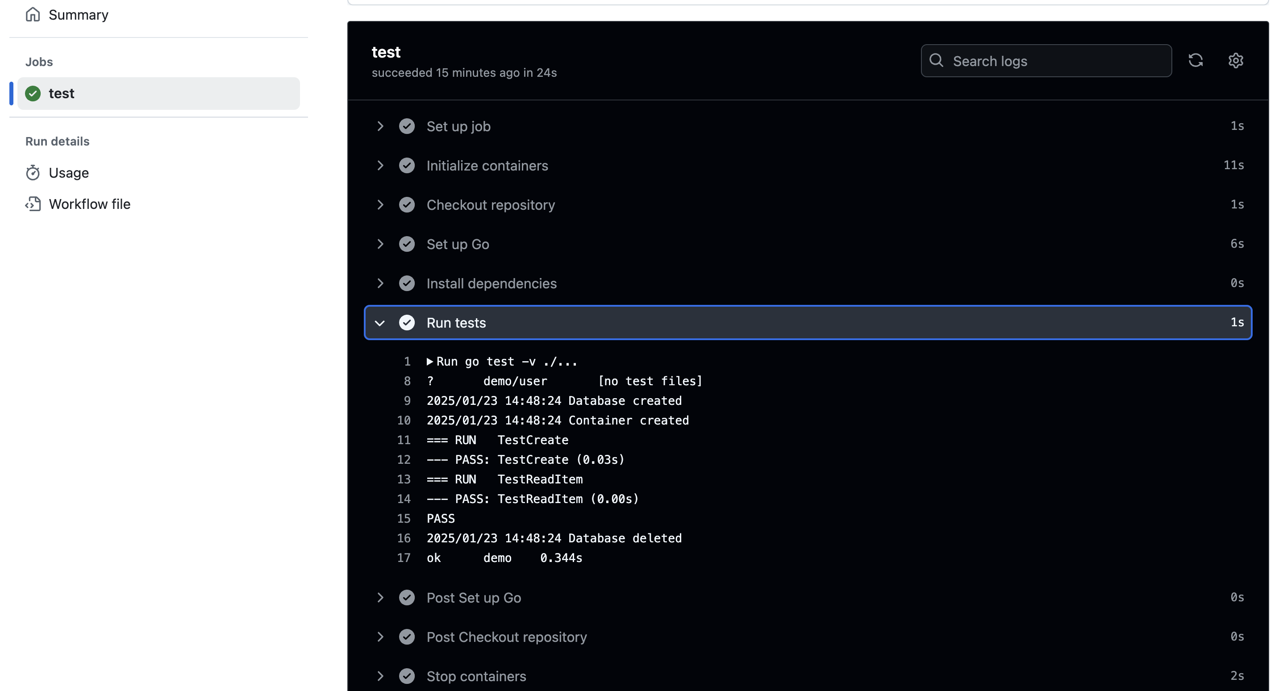Click the refresh logs icon

point(1196,60)
